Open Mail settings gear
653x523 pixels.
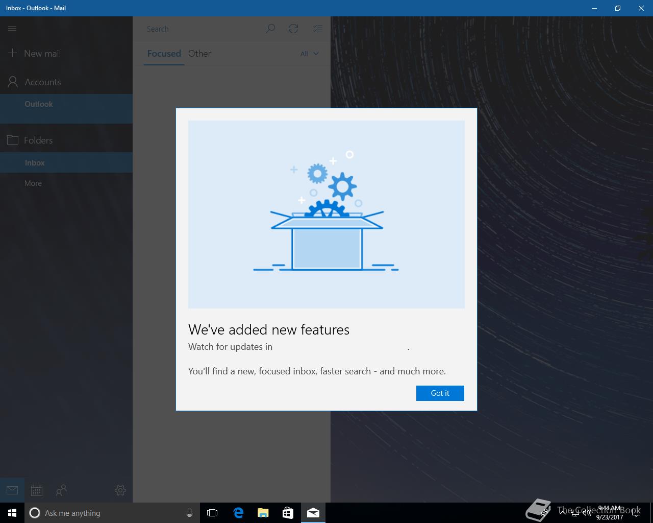(x=120, y=490)
